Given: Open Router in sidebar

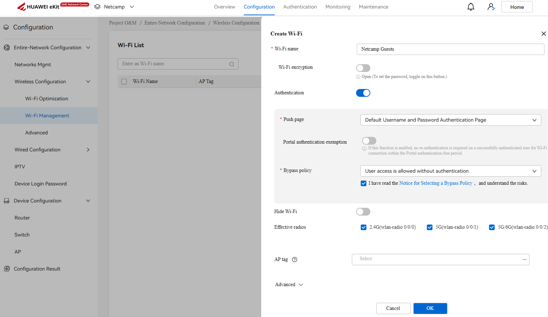Looking at the screenshot, I should 22,218.
